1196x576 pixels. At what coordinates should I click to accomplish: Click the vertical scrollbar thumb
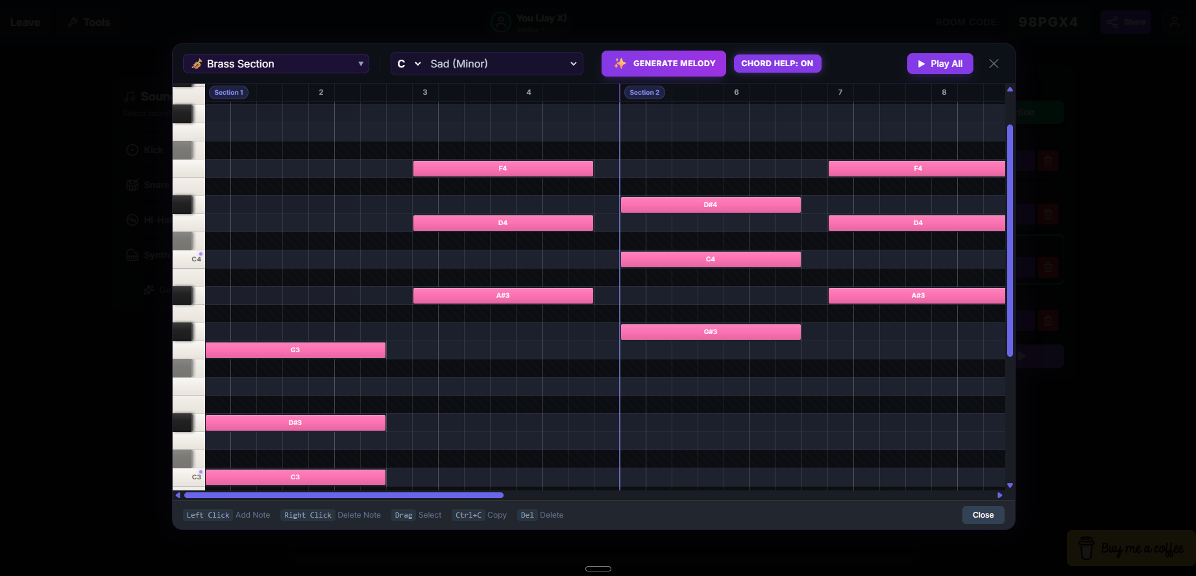[x=1010, y=240]
